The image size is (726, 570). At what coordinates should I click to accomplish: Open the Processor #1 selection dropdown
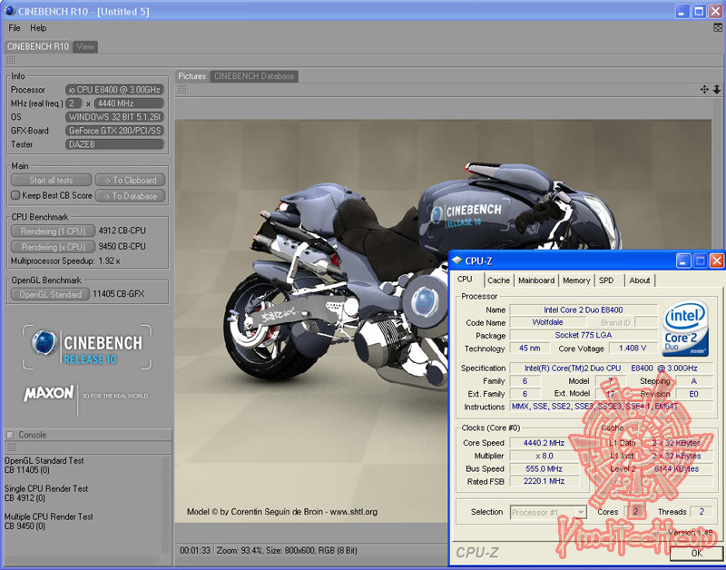581,511
